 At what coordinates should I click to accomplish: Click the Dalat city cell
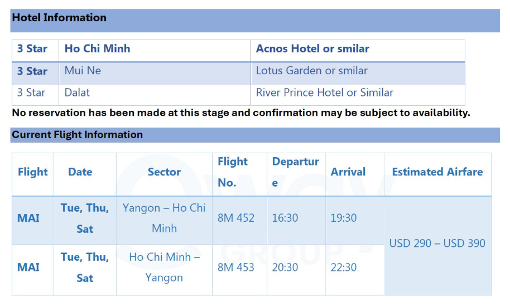tap(77, 92)
